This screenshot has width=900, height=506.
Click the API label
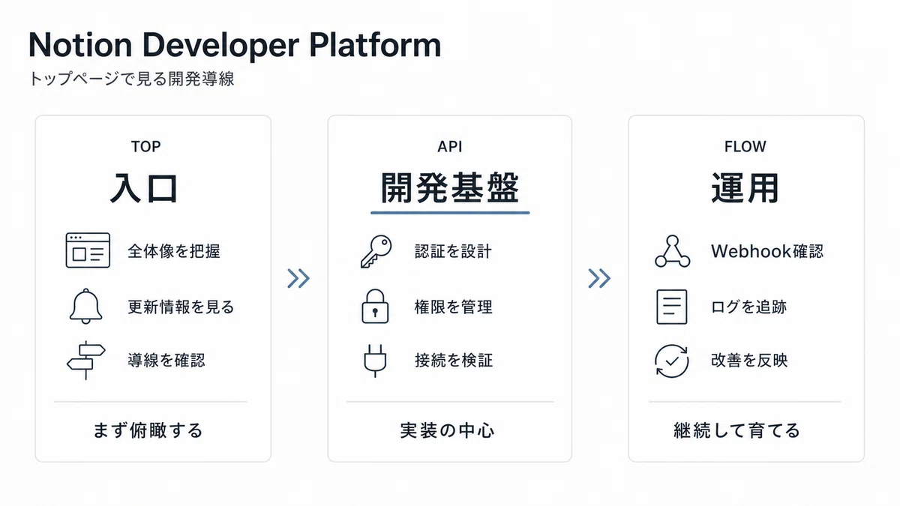450,147
